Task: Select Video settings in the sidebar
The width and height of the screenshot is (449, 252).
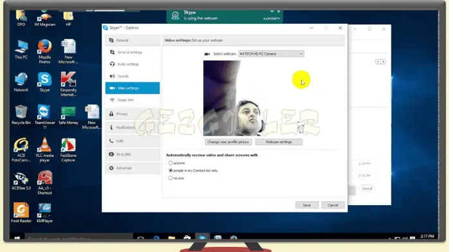Action: click(133, 88)
